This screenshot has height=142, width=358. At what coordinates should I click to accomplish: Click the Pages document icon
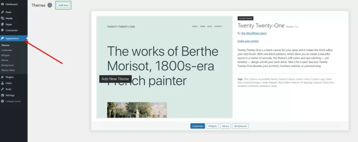tap(2, 24)
